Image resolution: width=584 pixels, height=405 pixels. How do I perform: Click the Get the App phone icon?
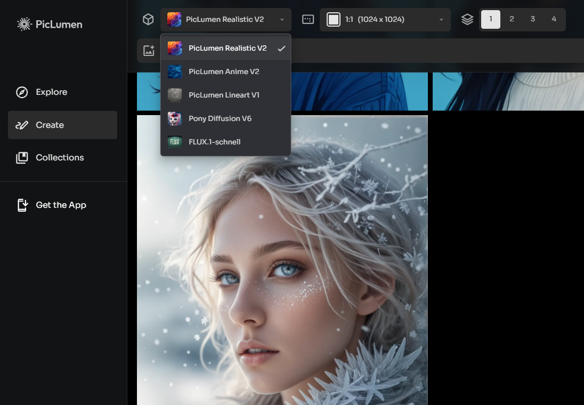[x=23, y=205]
